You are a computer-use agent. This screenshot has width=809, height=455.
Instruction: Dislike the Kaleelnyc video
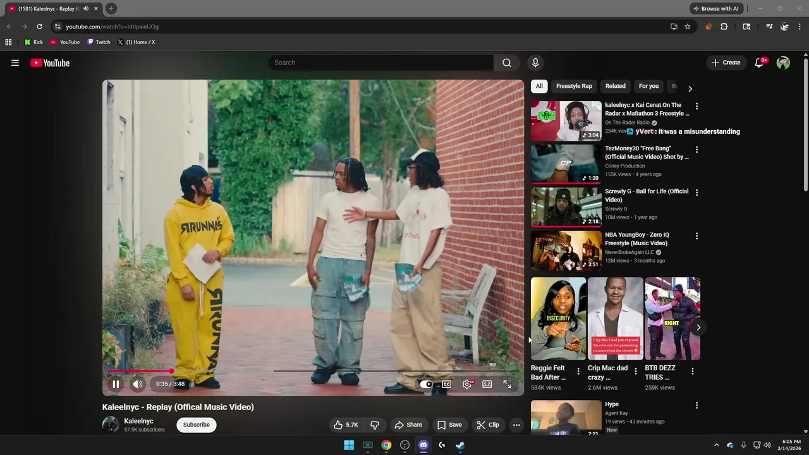click(x=375, y=425)
